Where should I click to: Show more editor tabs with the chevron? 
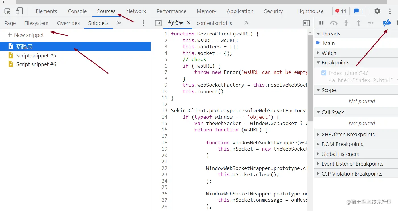click(246, 23)
